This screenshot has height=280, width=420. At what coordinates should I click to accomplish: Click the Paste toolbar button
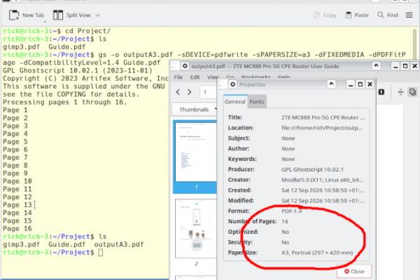pos(357,15)
